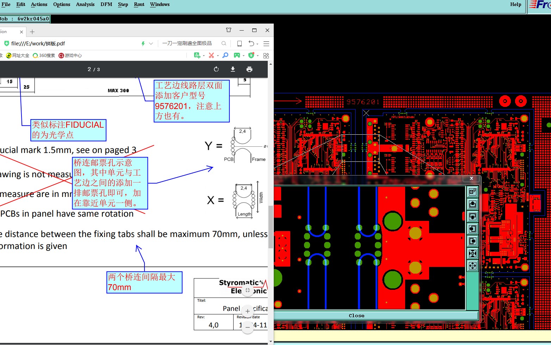Click the Close button under zoom popup
The image size is (551, 345).
click(356, 315)
